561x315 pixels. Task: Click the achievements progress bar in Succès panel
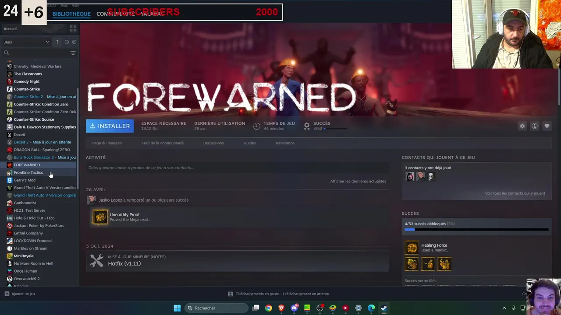tap(476, 229)
